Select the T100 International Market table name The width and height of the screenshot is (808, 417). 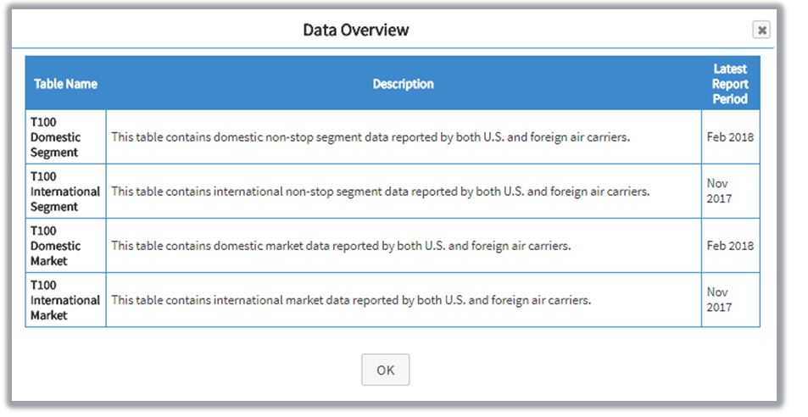[x=64, y=300]
